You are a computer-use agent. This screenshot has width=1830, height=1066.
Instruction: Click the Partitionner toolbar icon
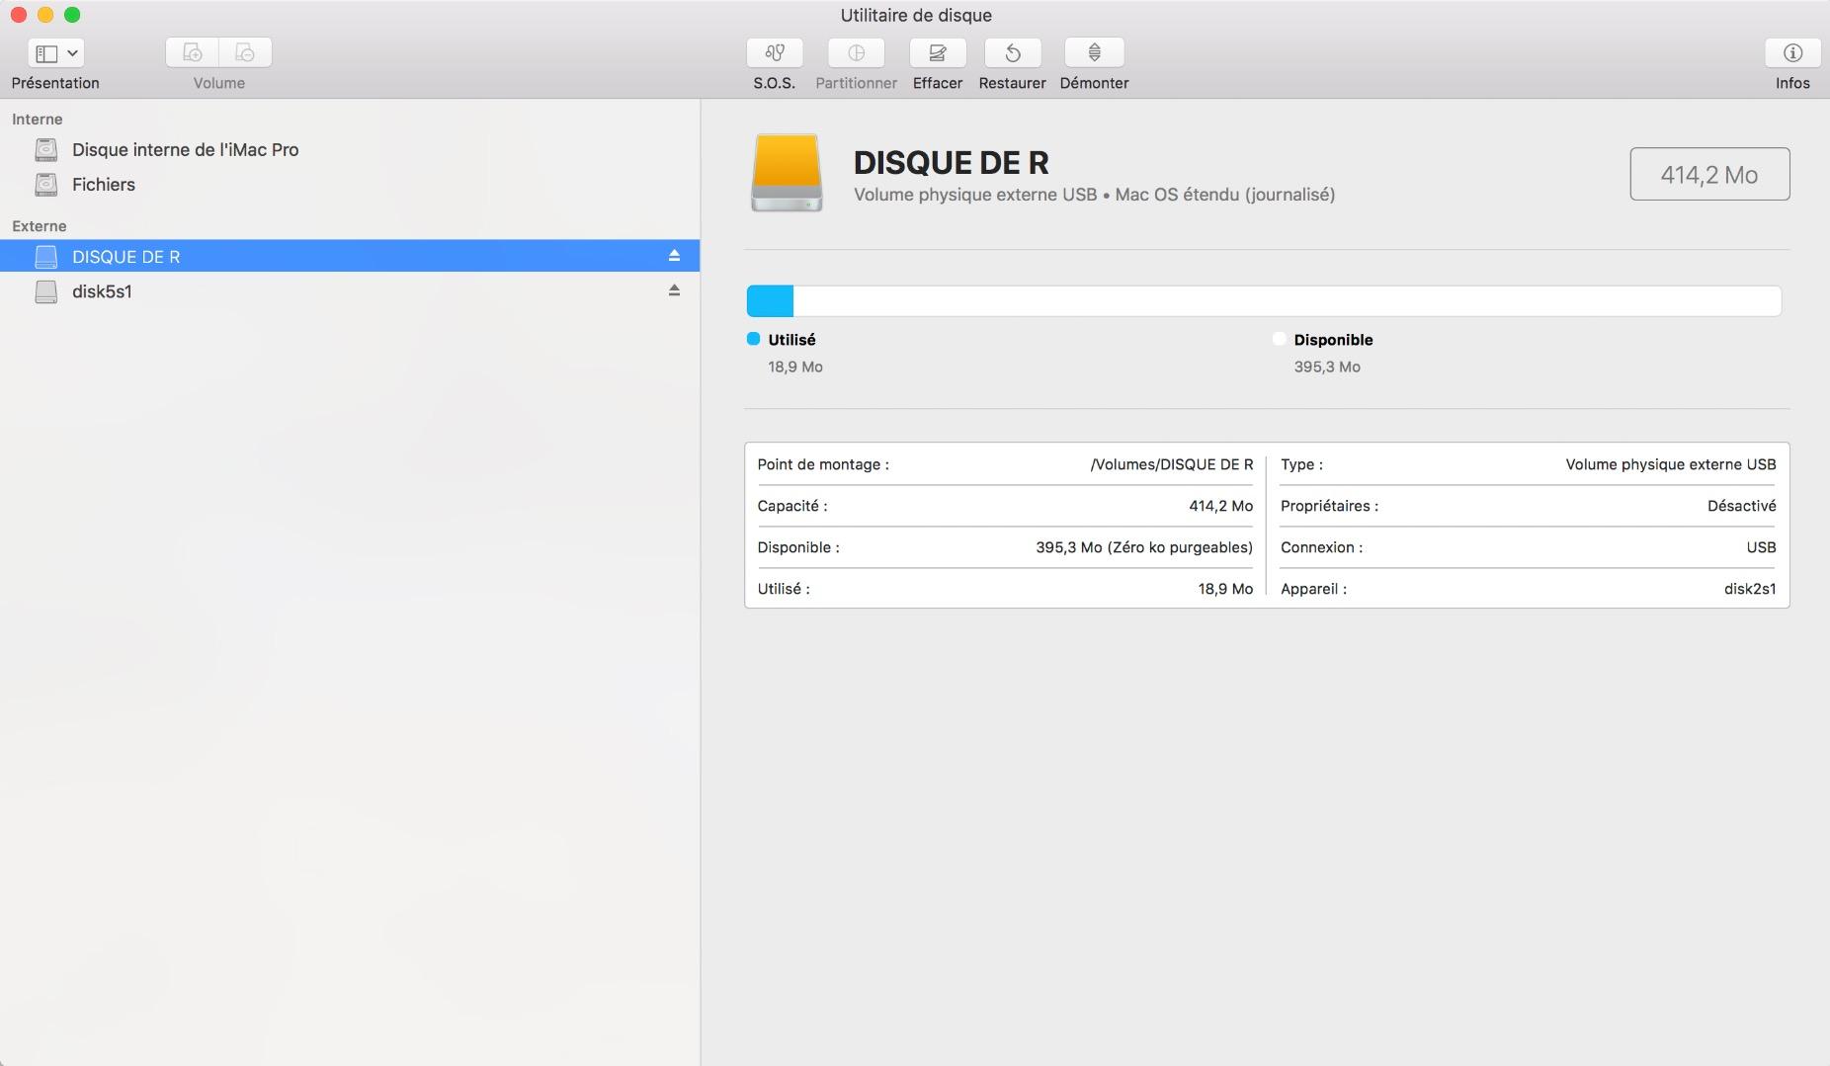coord(856,53)
